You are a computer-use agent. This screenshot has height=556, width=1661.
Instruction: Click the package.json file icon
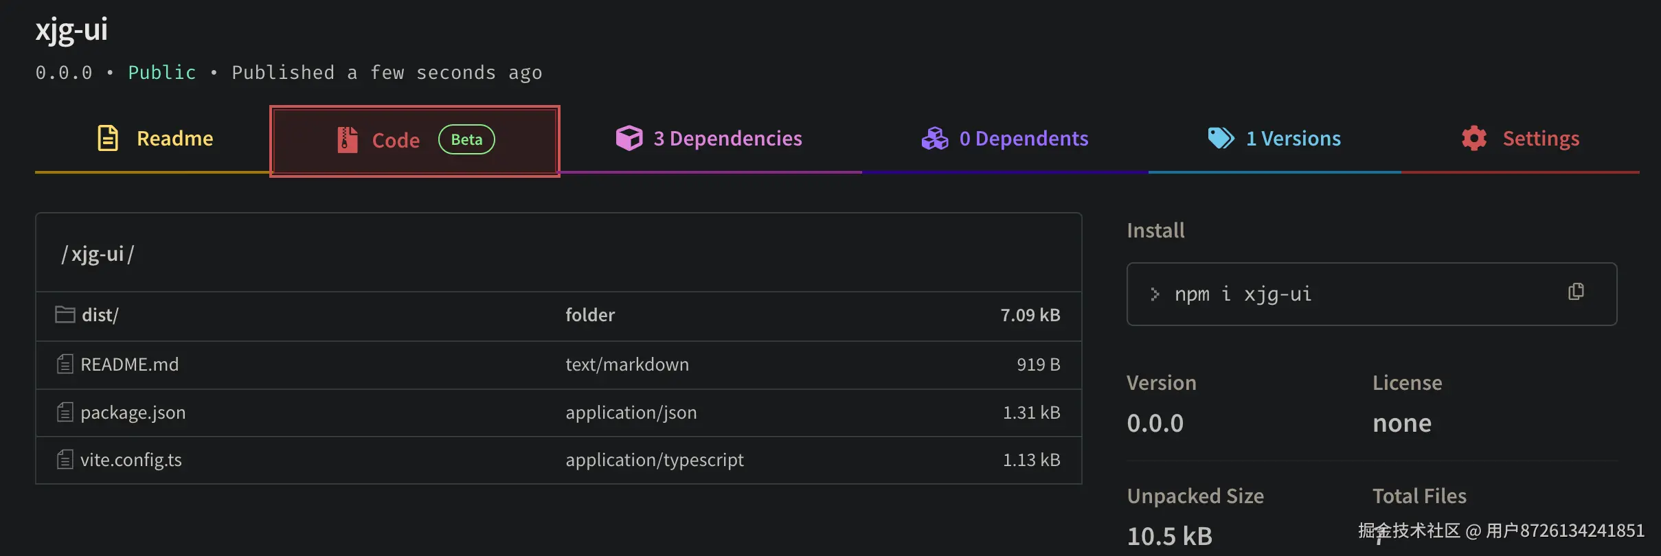(x=65, y=412)
